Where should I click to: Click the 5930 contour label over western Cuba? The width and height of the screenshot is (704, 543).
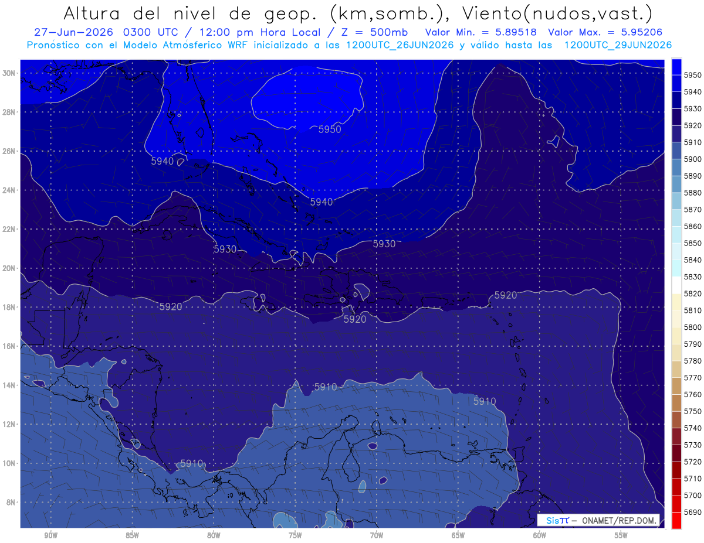point(225,249)
